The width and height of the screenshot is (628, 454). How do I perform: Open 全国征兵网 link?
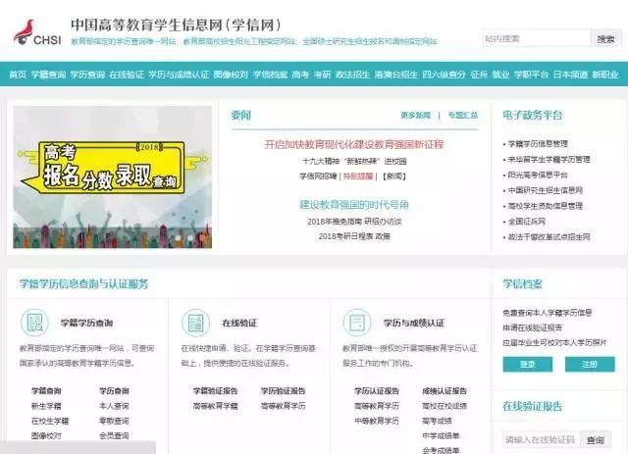527,222
